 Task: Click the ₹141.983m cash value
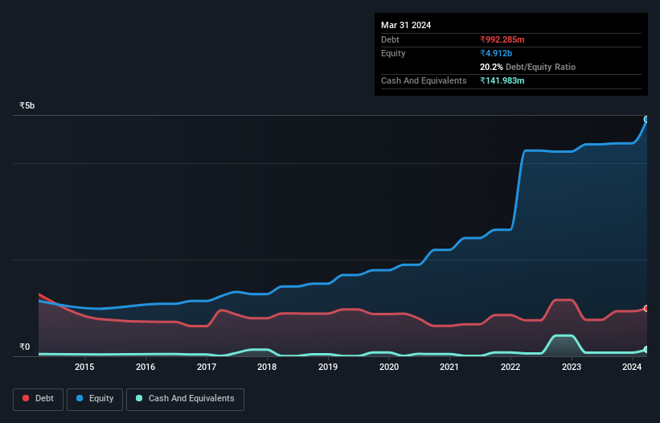click(x=502, y=80)
